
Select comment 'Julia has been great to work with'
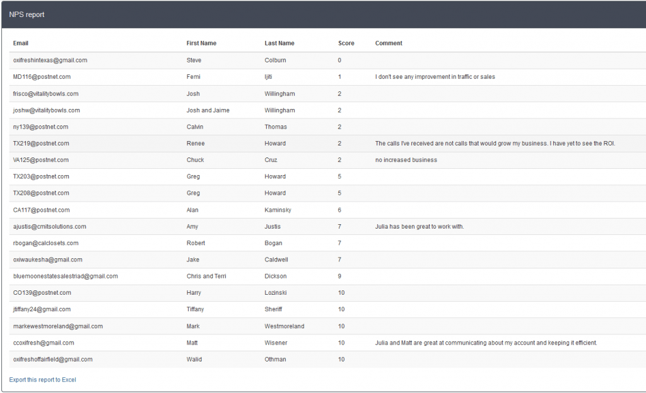tap(420, 227)
